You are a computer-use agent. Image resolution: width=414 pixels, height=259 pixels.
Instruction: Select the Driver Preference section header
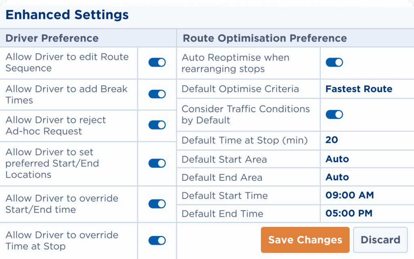52,38
